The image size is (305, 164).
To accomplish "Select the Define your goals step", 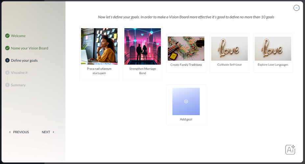I will (24, 60).
